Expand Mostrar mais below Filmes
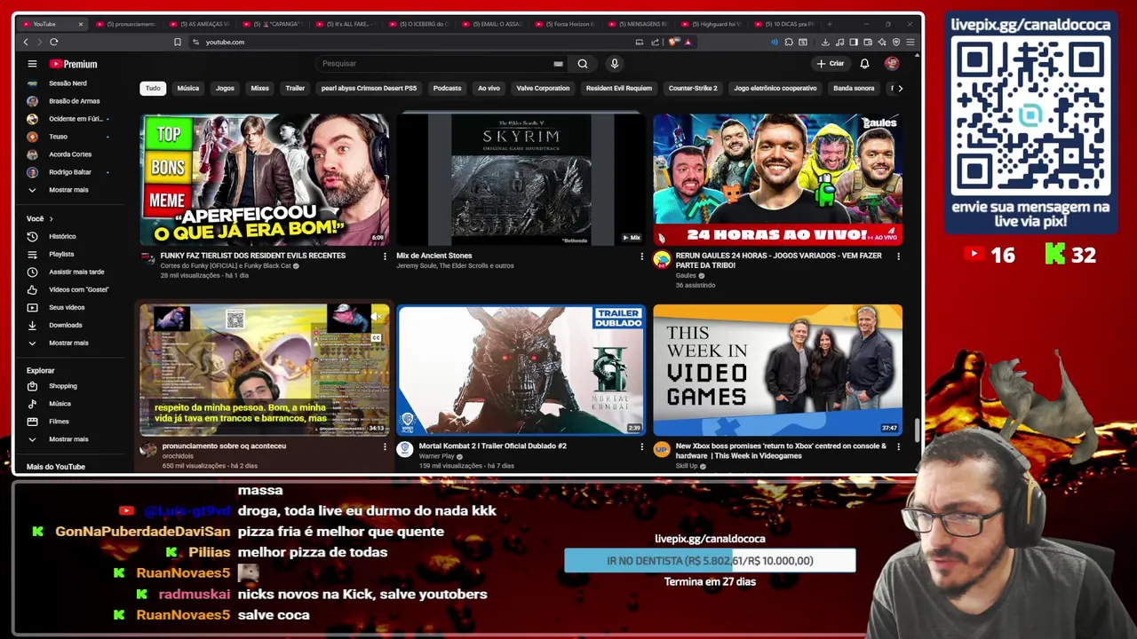Image resolution: width=1137 pixels, height=639 pixels. (x=69, y=439)
